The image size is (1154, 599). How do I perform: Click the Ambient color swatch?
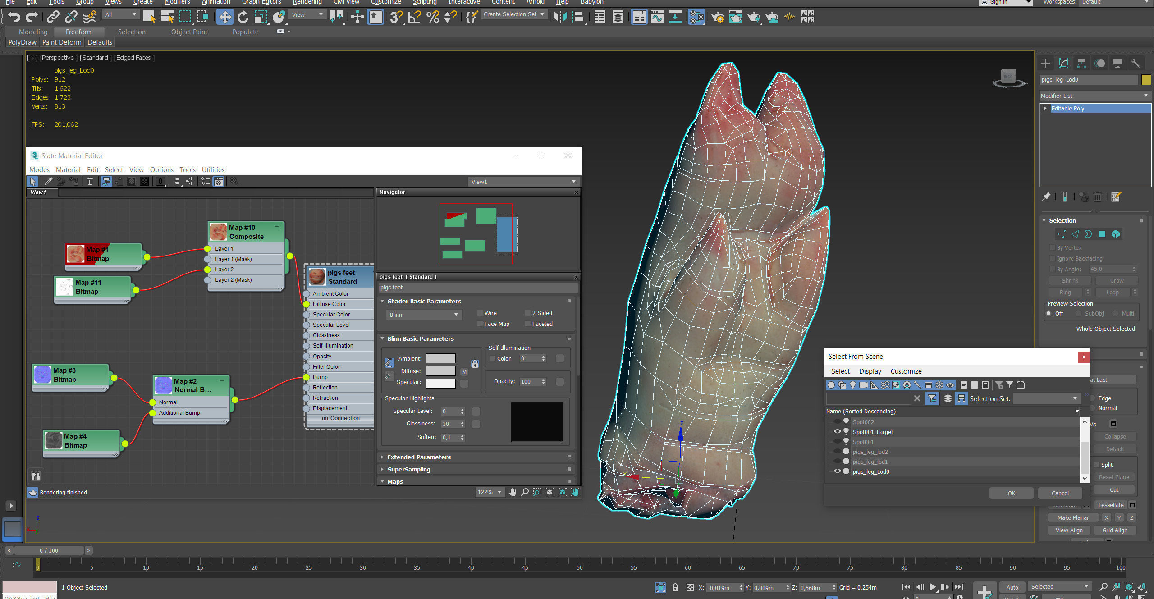441,358
